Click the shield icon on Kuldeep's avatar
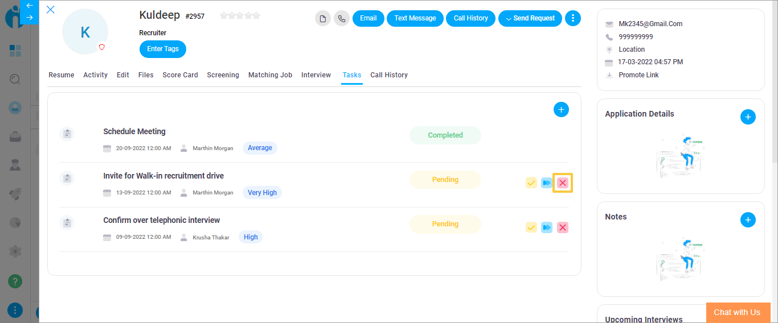The height and width of the screenshot is (323, 778). [102, 47]
